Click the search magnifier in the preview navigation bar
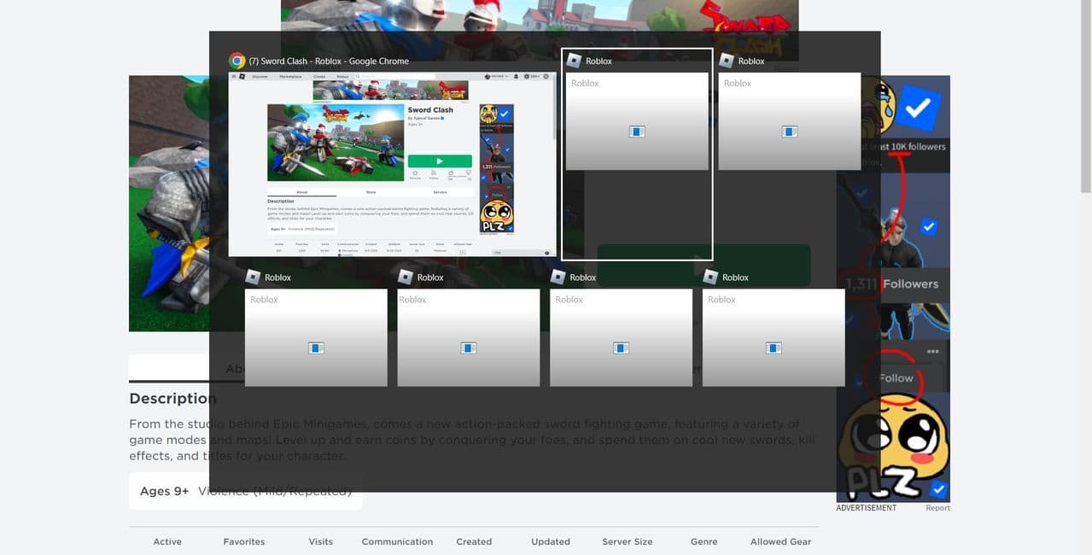The height and width of the screenshot is (555, 1092). pos(358,74)
